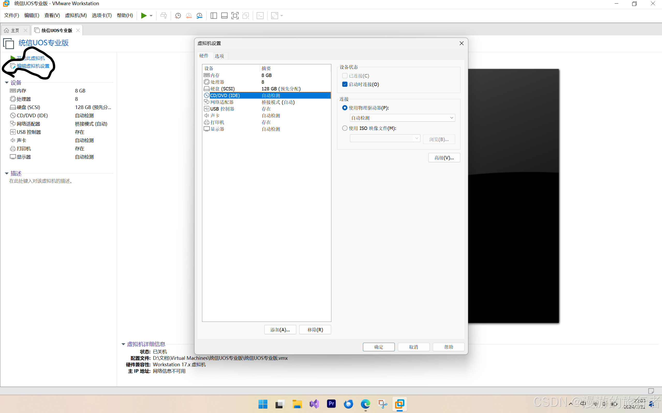The width and height of the screenshot is (662, 413).
Task: Click the 编辑虚拟机设置 link
Action: 33,66
